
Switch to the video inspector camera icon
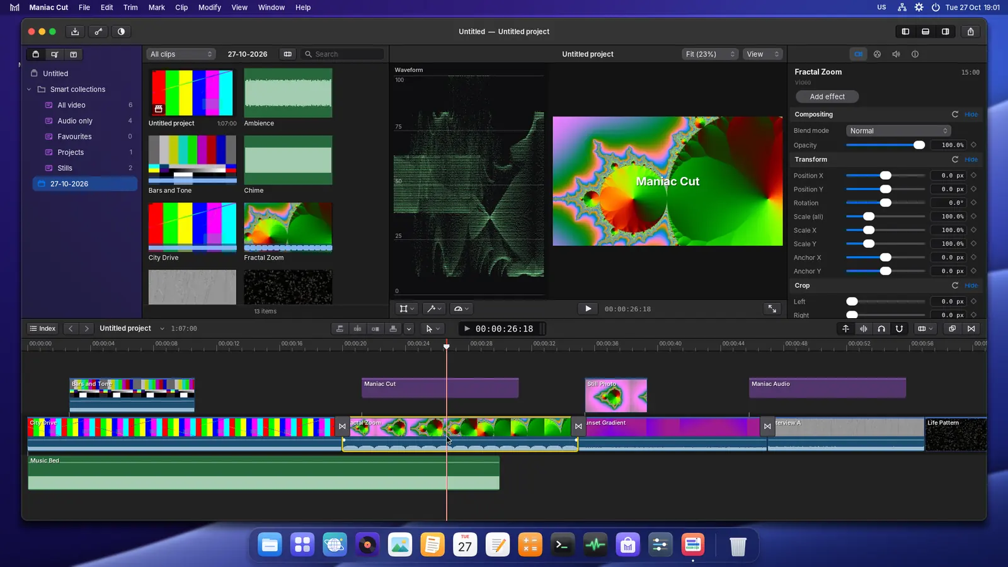click(859, 54)
